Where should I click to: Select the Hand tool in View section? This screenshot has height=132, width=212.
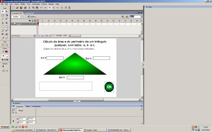[3, 45]
